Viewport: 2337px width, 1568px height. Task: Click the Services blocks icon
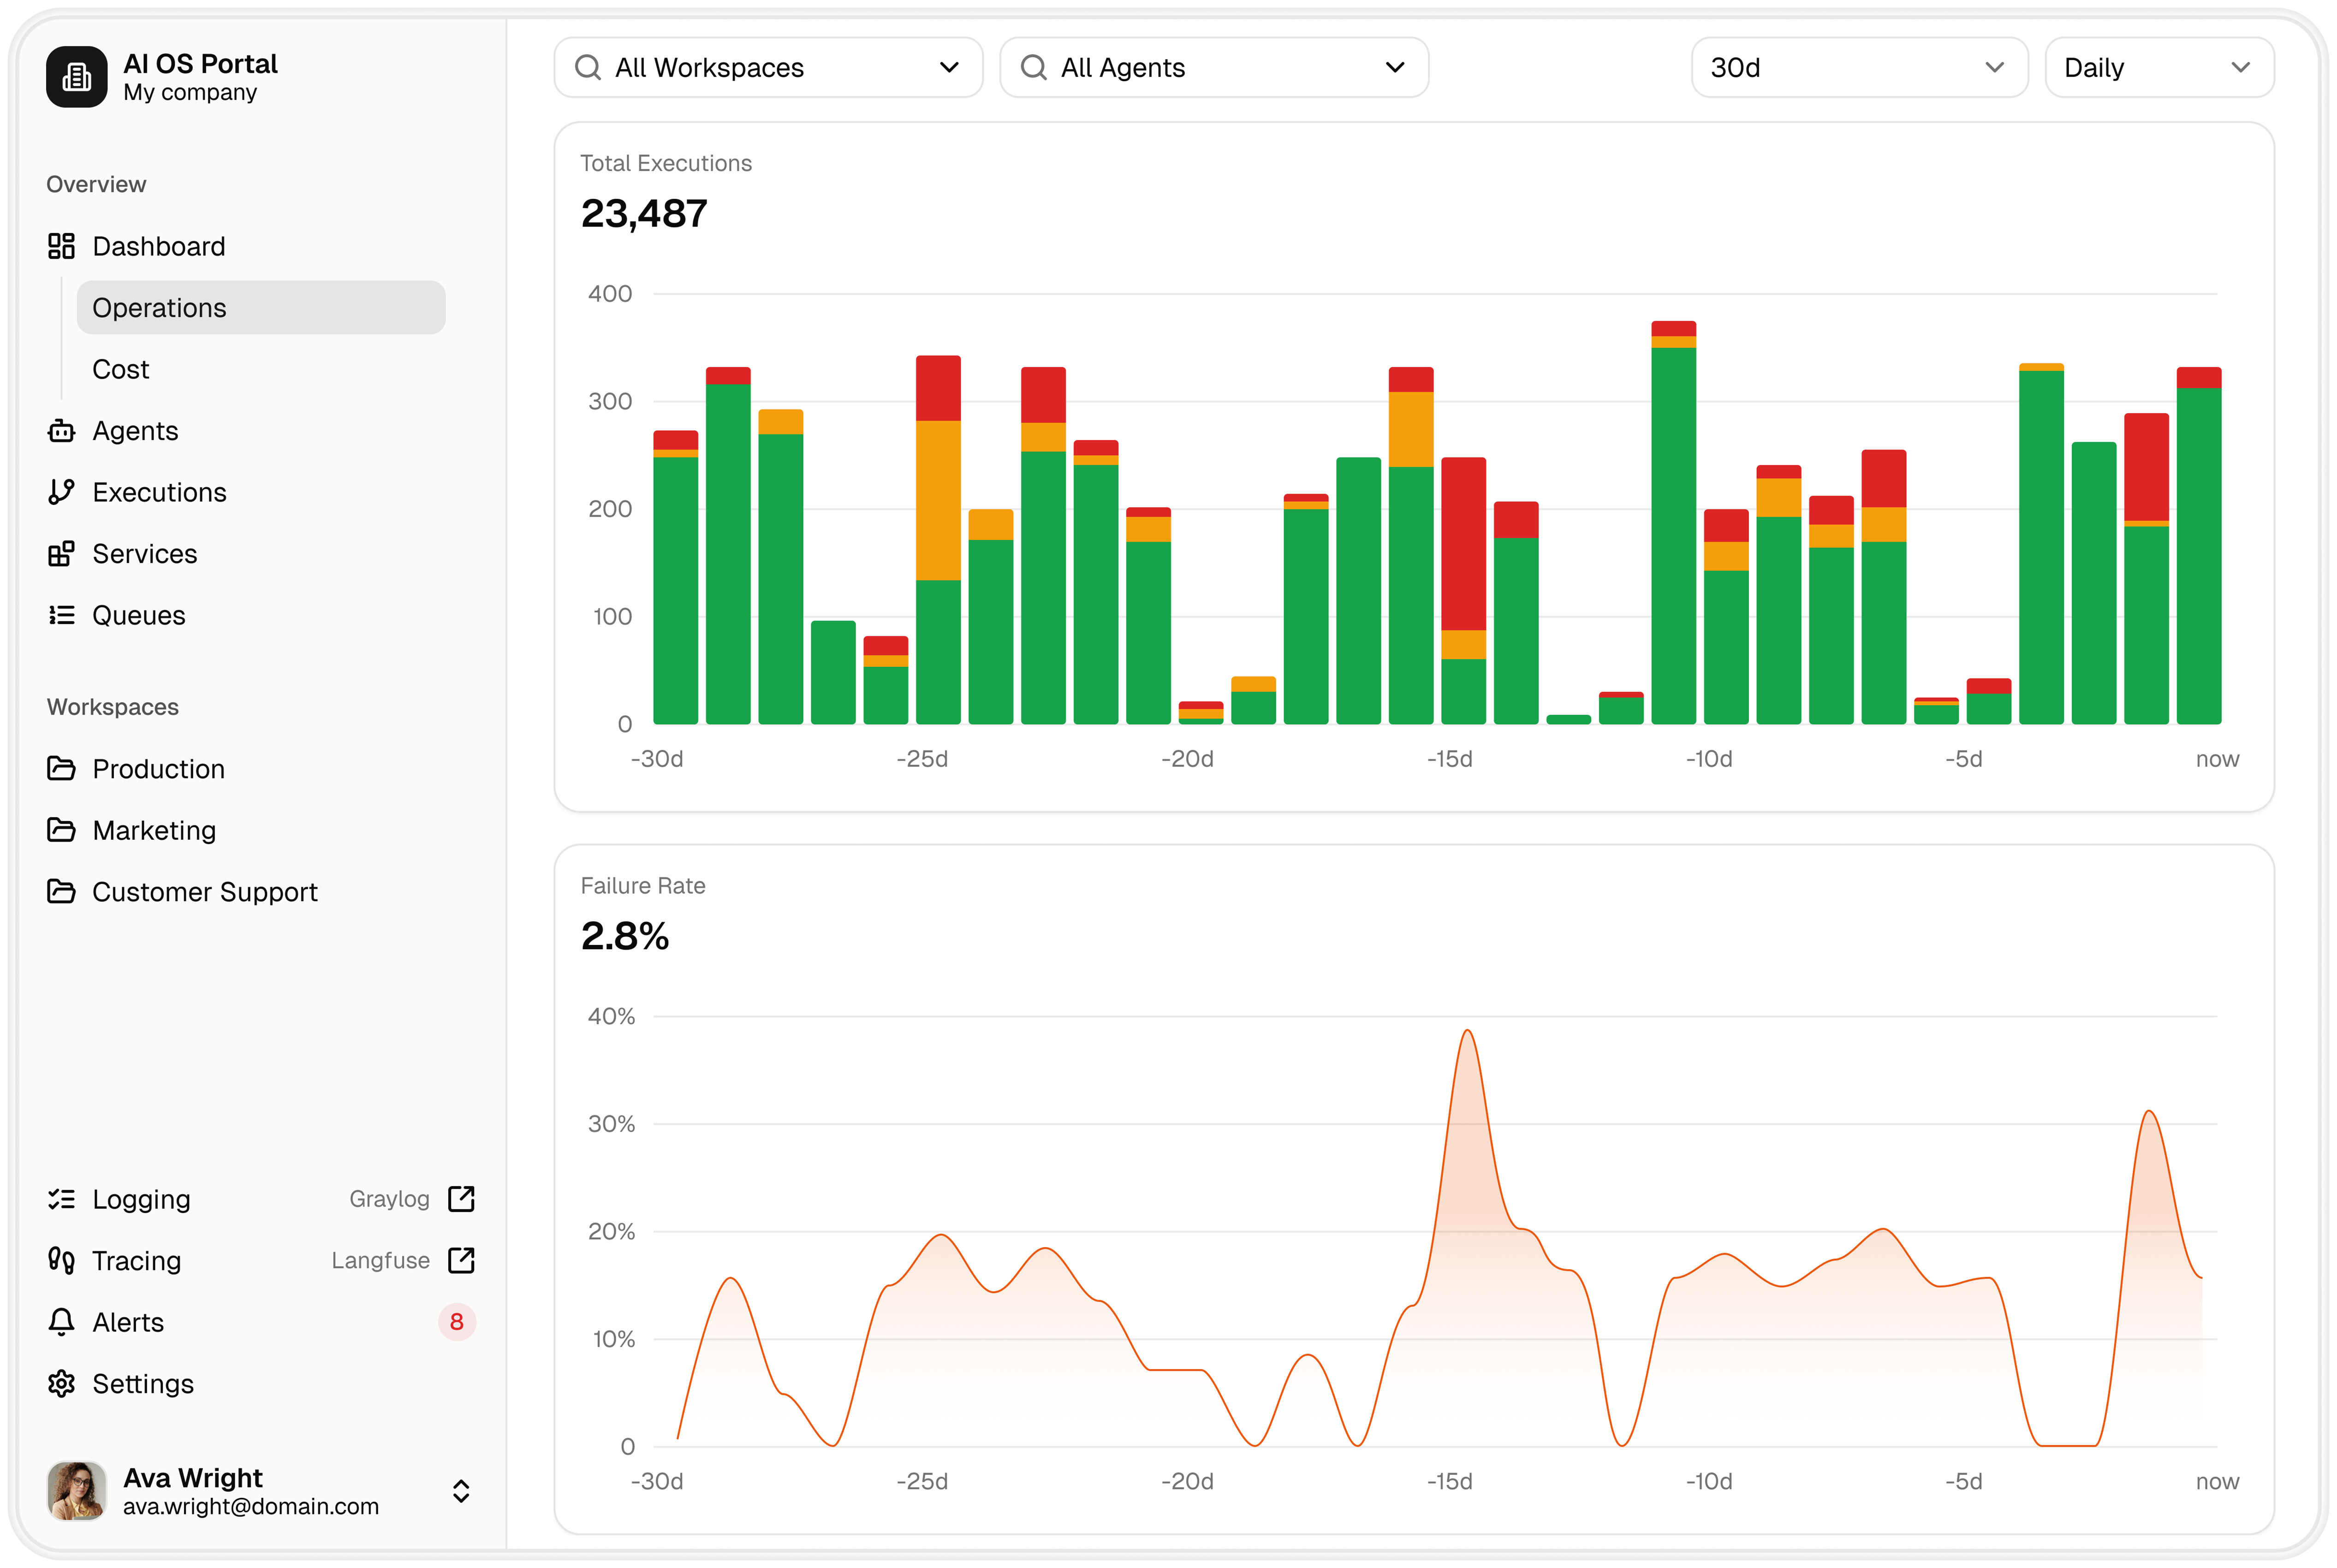[61, 554]
